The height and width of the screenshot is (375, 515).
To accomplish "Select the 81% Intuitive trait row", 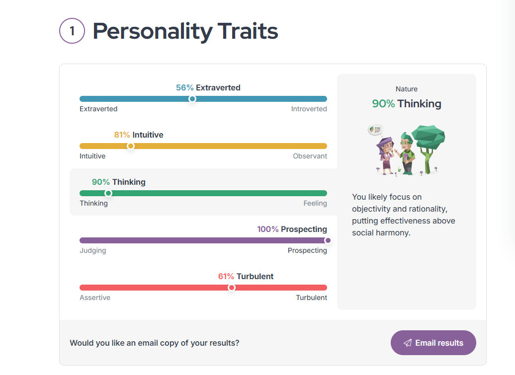I will point(203,146).
